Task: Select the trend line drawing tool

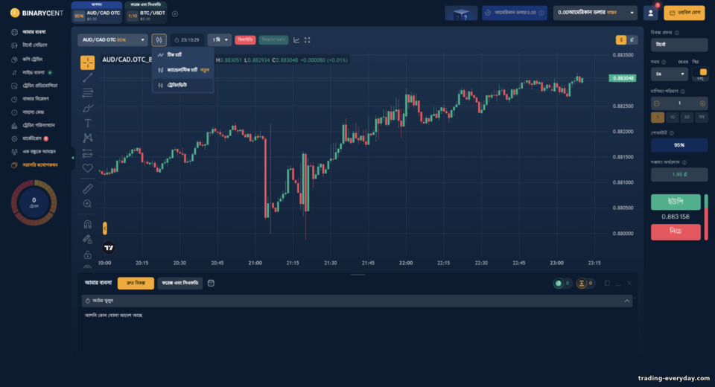Action: (88, 78)
